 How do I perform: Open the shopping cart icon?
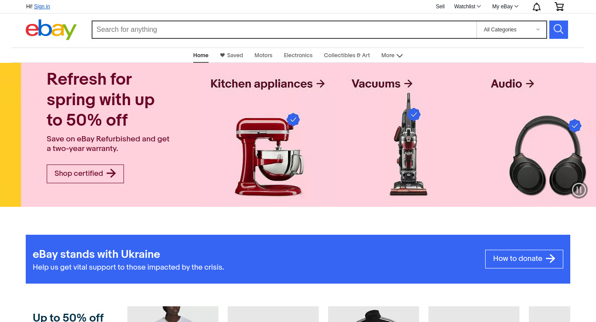point(559,7)
